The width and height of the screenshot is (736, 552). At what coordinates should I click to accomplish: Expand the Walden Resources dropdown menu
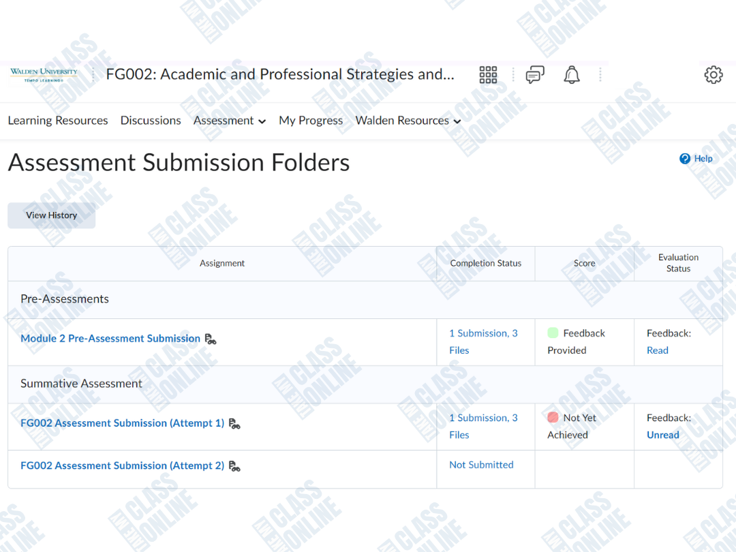[x=408, y=121]
